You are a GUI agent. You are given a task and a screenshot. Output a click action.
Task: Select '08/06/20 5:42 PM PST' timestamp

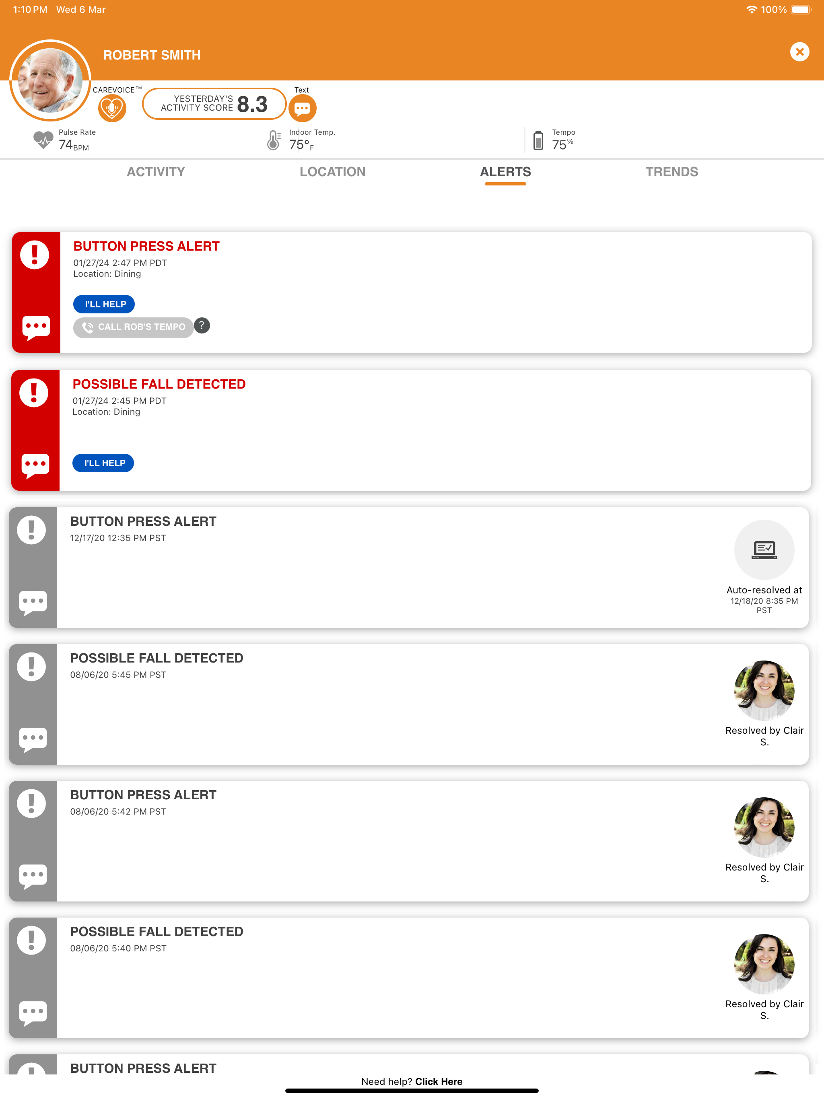(x=118, y=811)
